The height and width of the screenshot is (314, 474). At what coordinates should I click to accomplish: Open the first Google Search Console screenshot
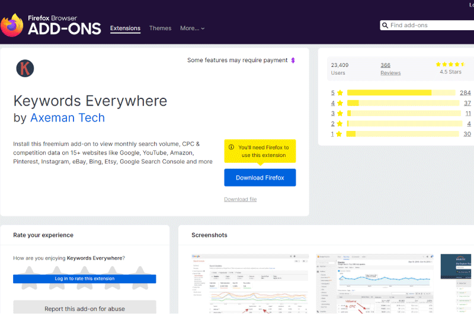click(250, 284)
